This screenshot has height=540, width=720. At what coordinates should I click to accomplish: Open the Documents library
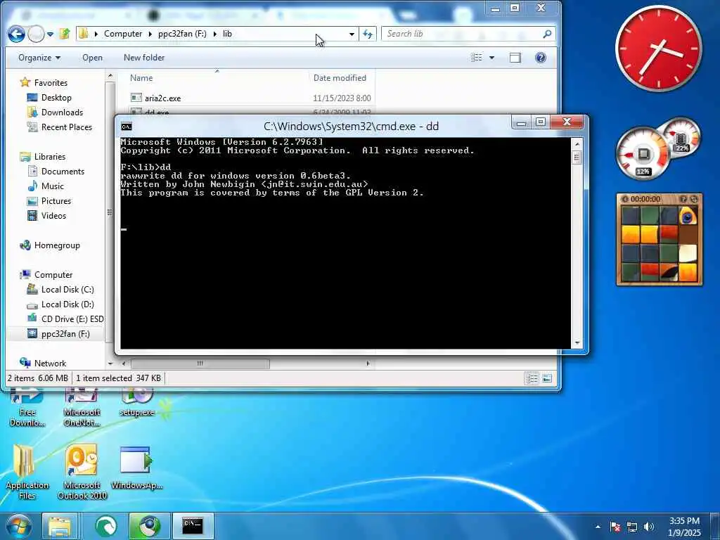63,172
